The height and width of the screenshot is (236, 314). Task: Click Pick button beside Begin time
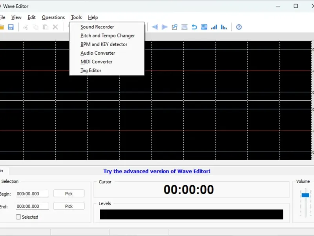point(69,194)
